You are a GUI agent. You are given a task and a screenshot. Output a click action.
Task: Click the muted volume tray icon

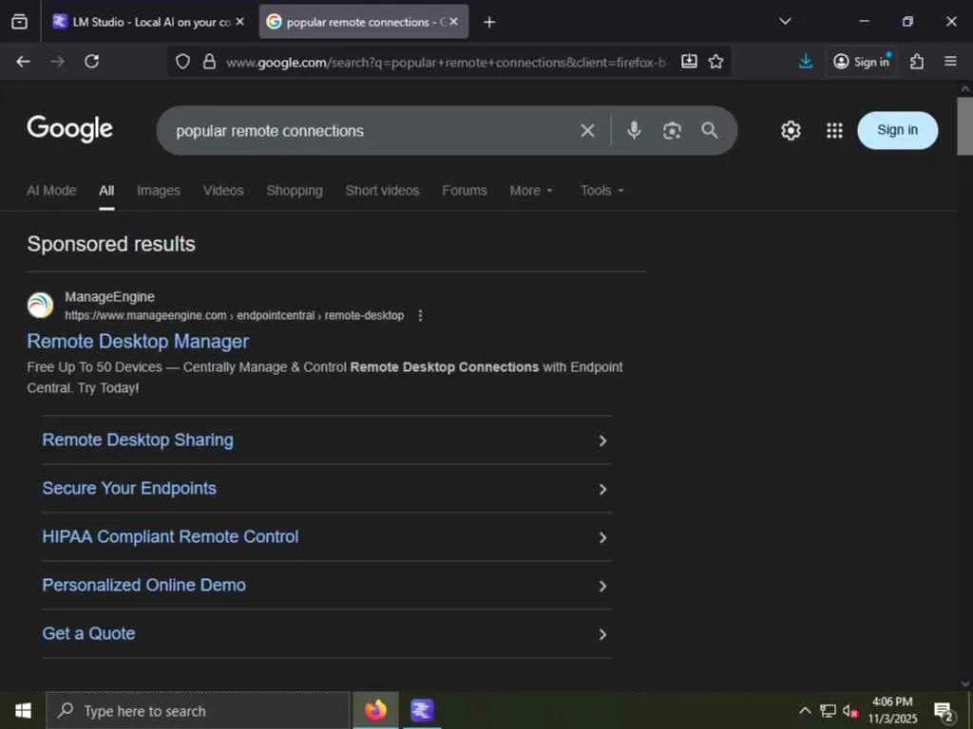coord(850,711)
